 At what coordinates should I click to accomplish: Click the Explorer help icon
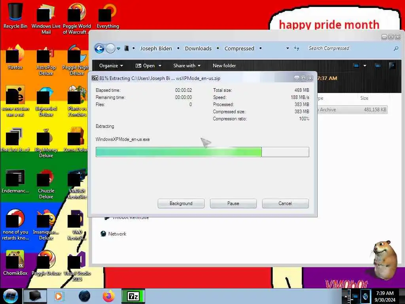coord(392,66)
